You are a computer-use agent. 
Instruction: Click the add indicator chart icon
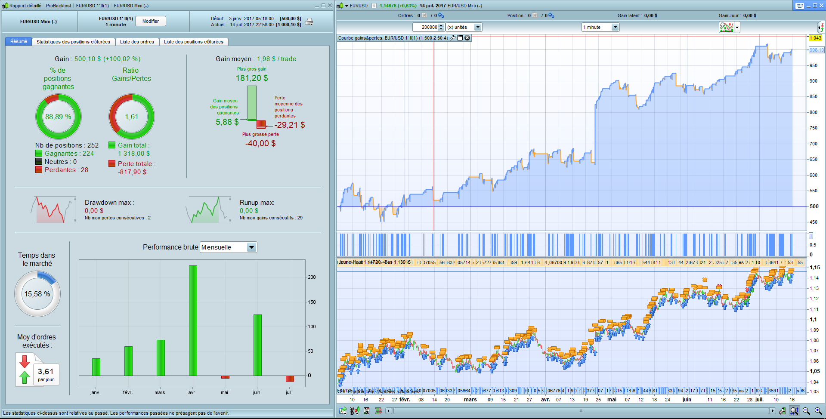(727, 27)
